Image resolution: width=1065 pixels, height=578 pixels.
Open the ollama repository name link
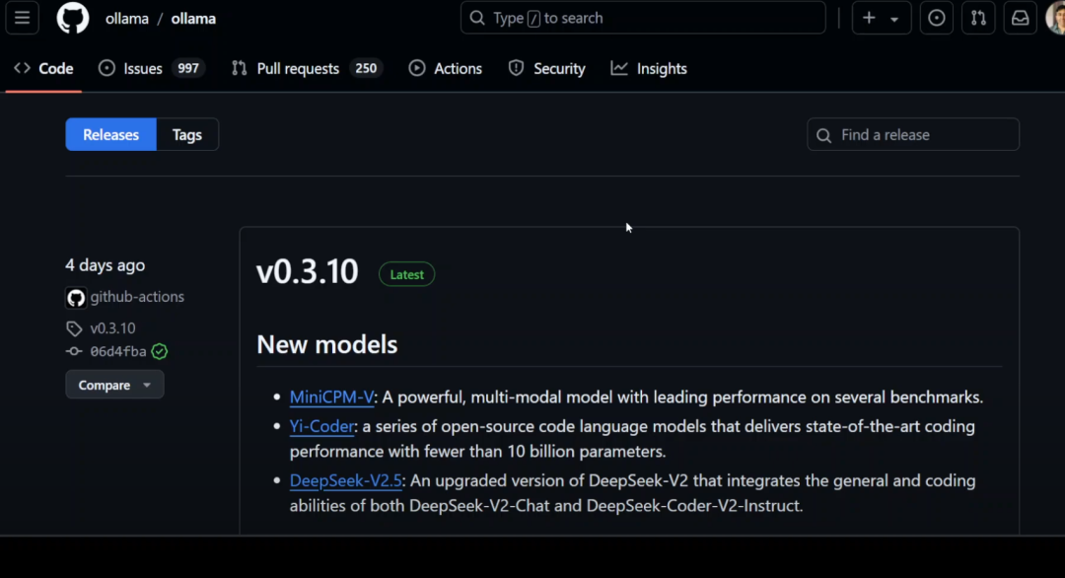pos(193,19)
